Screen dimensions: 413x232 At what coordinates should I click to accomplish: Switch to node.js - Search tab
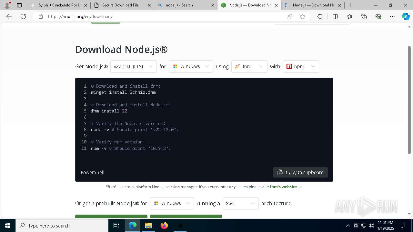coord(186,5)
